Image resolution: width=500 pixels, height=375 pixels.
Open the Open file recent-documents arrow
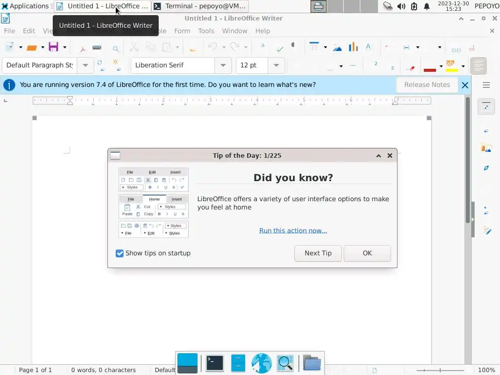pyautogui.click(x=43, y=47)
